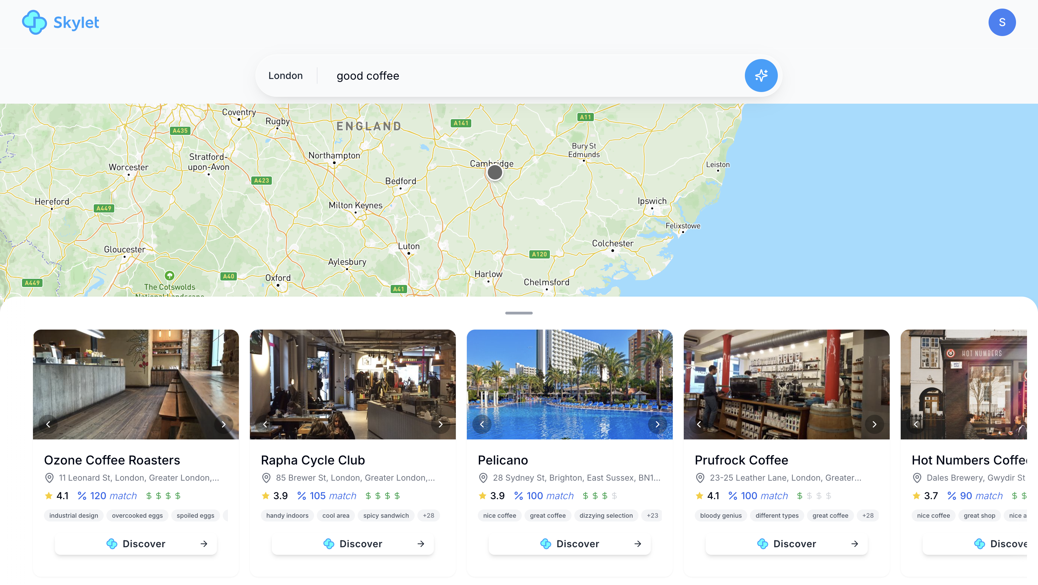Image resolution: width=1038 pixels, height=585 pixels.
Task: Click the 90 match score
Action: pos(975,496)
